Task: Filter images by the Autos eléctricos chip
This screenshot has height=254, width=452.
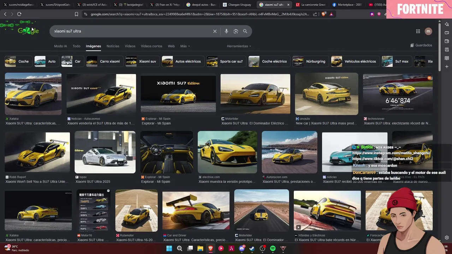Action: point(182,61)
